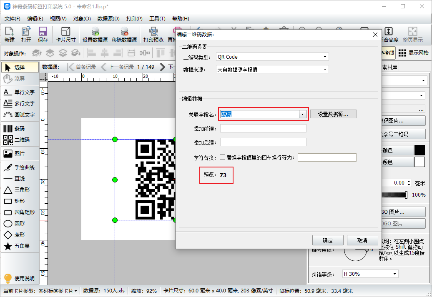This screenshot has height=297, width=432.
Task: Click the 0.00 毫米 stepper arrows
Action: [409, 183]
